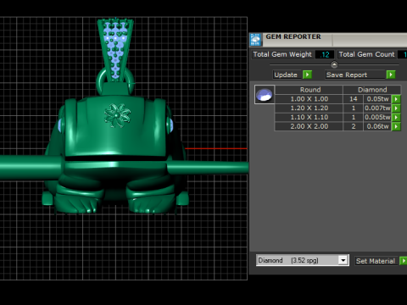Click the Diamond column header
This screenshot has width=407, height=305.
pyautogui.click(x=372, y=90)
